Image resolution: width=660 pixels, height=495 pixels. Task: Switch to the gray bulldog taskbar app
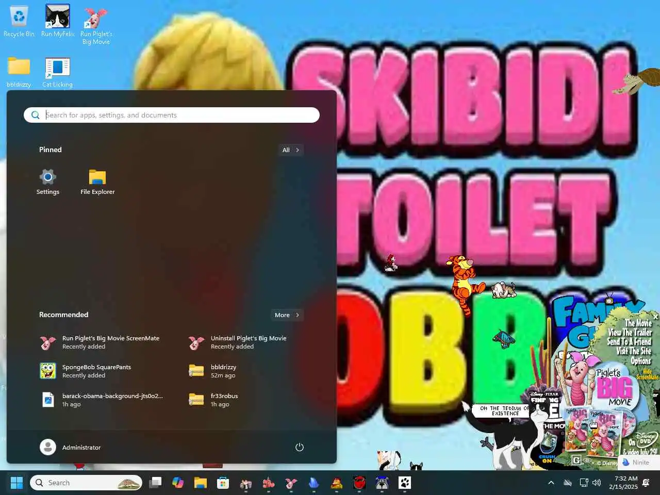(382, 483)
